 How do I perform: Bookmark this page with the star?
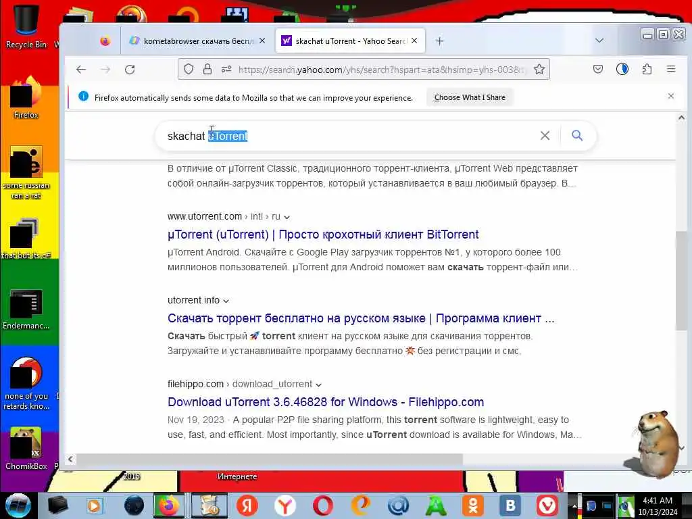coord(539,70)
